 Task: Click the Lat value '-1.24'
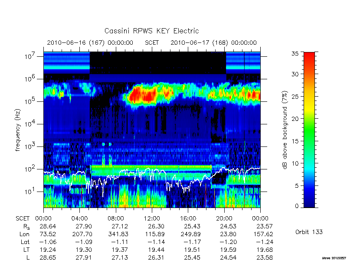[265, 242]
